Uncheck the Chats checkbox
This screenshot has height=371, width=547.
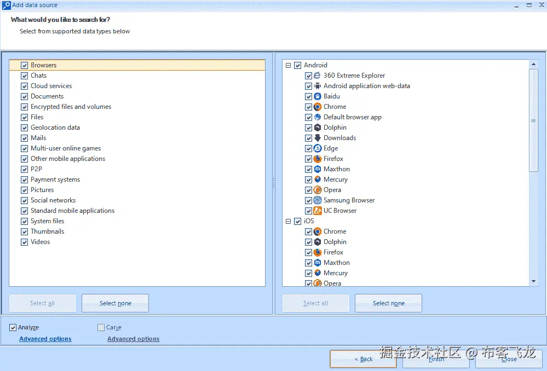(x=24, y=76)
